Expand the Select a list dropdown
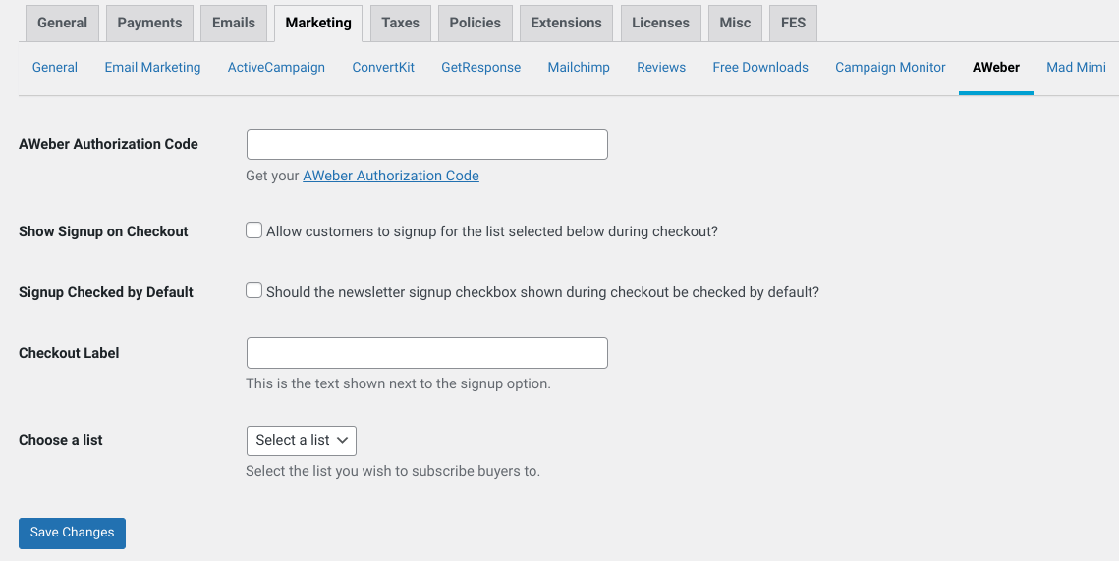The width and height of the screenshot is (1119, 561). click(x=302, y=440)
